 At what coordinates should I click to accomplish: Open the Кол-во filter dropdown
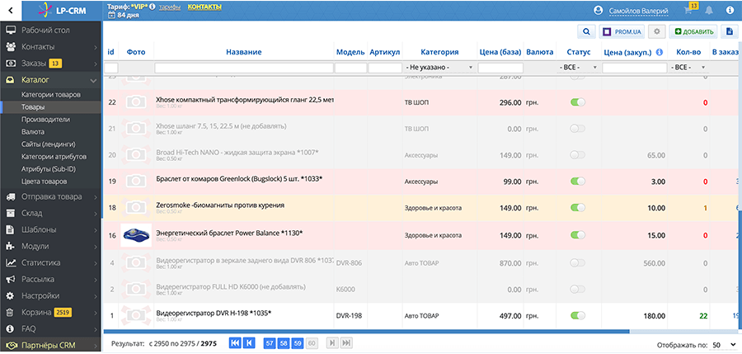click(689, 68)
